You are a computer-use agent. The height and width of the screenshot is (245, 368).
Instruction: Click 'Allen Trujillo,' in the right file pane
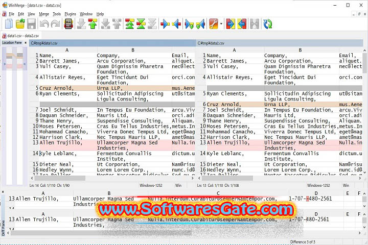[x=228, y=143]
